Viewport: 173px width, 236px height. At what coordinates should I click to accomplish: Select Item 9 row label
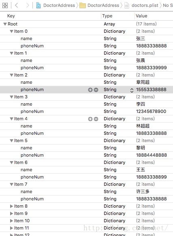(x=21, y=213)
